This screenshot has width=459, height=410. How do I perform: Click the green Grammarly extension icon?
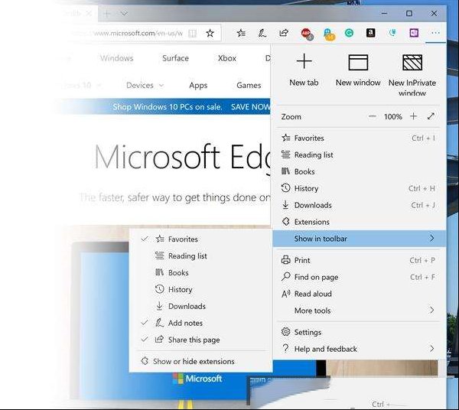coord(349,33)
